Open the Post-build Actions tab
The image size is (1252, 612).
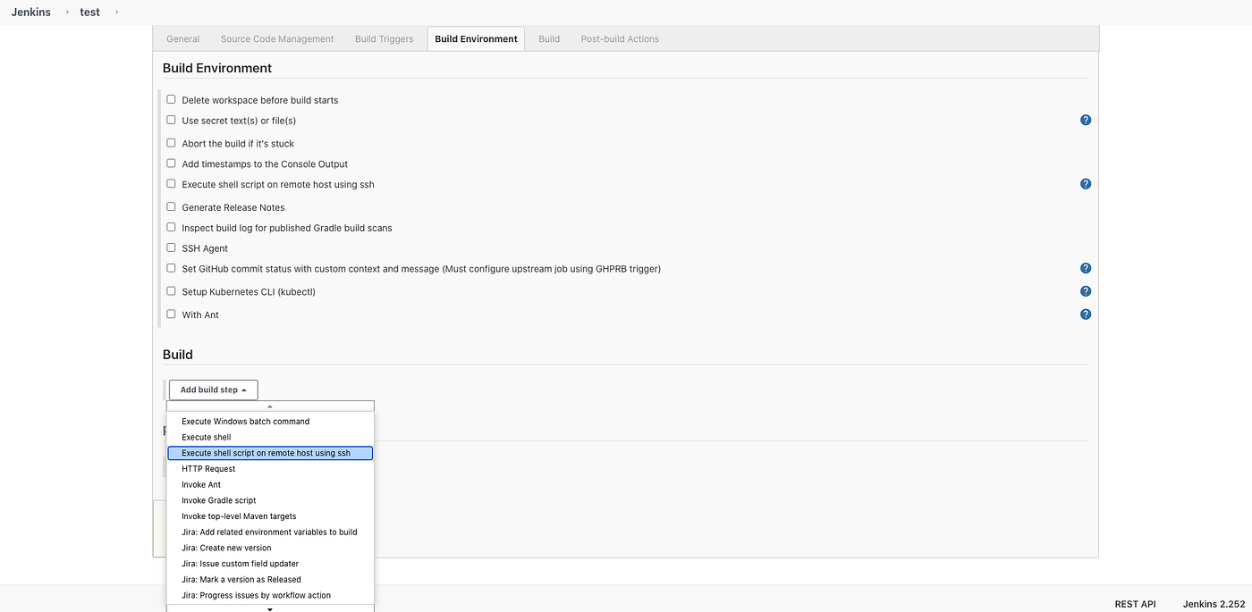tap(620, 38)
